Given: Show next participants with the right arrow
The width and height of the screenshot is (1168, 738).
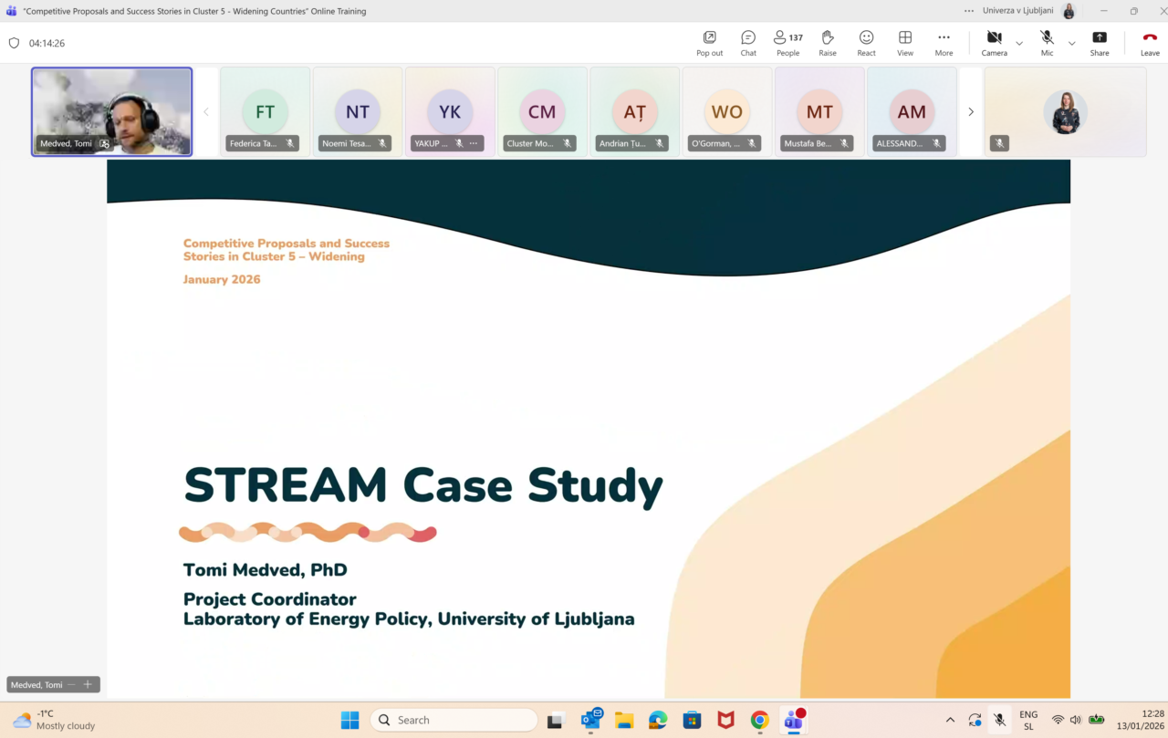Looking at the screenshot, I should (971, 111).
